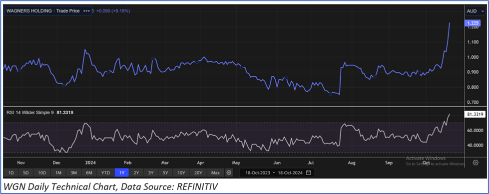Choose the 20Y time range
Image resolution: width=489 pixels, height=194 pixels.
[198, 173]
